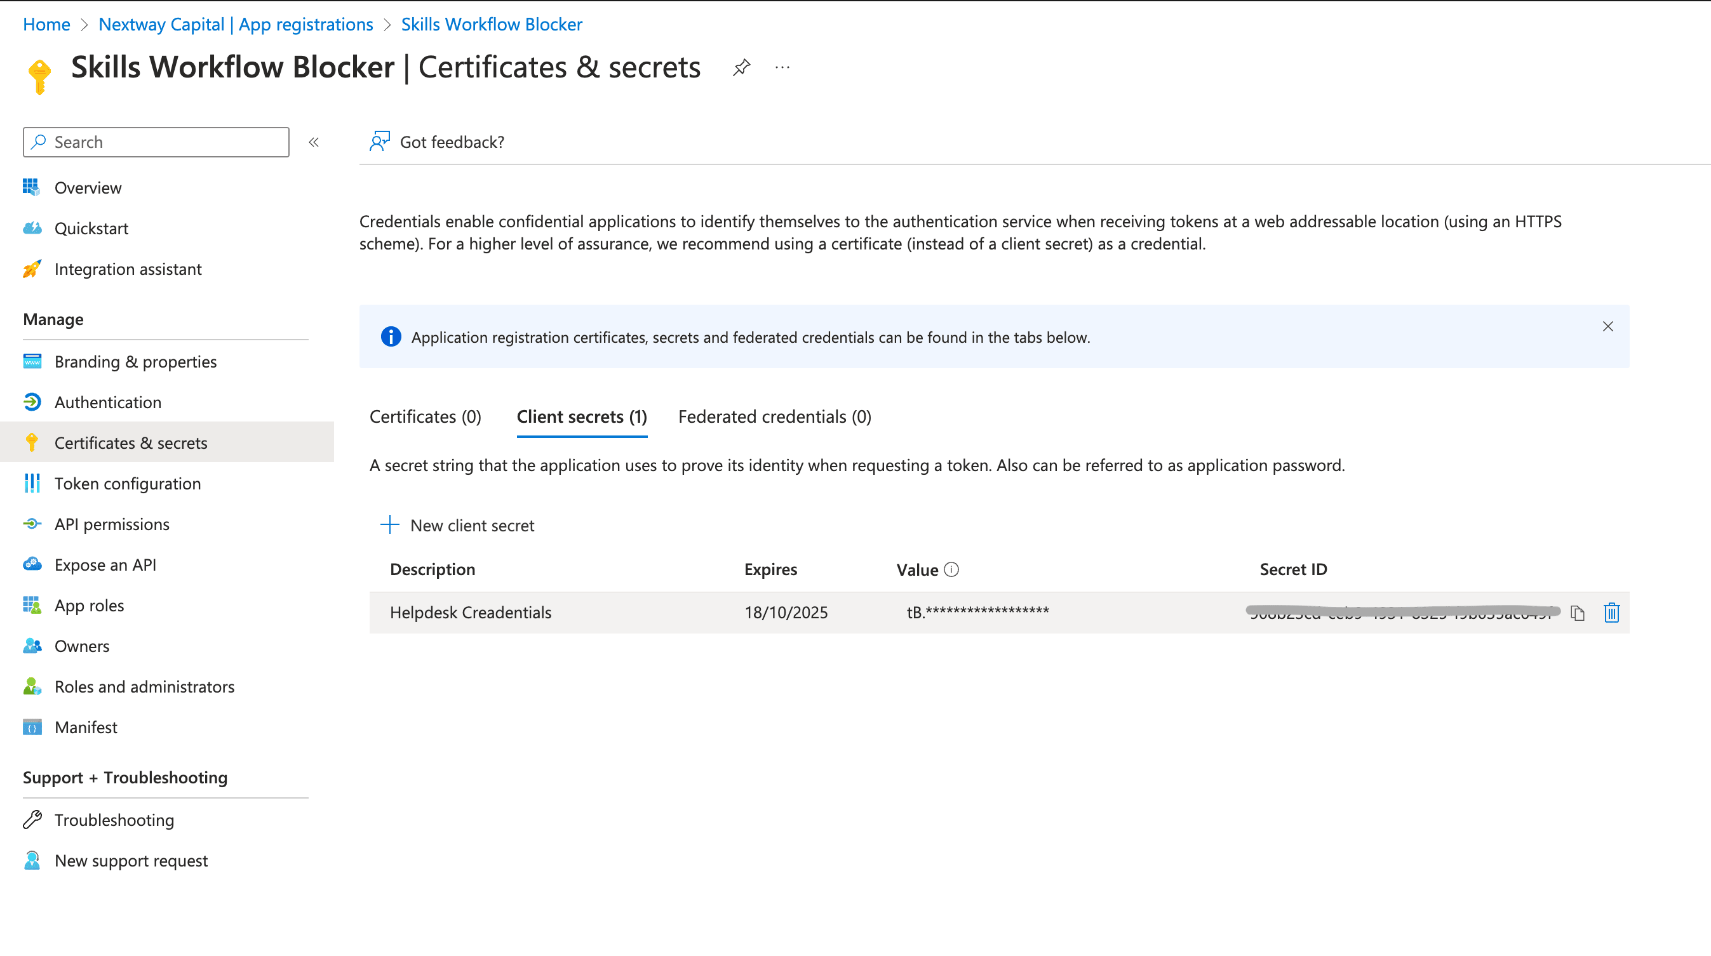Collapse the left sidebar menu
Viewport: 1711px width, 956px height.
pyautogui.click(x=314, y=142)
